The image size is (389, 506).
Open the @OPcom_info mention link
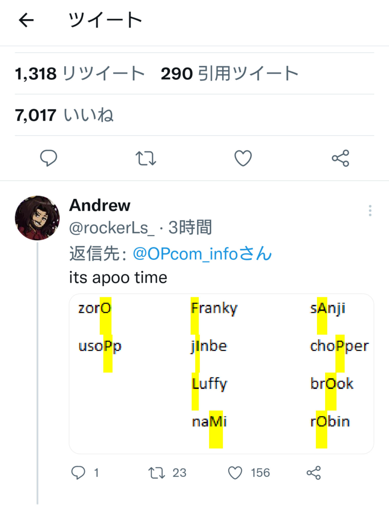coord(202,254)
